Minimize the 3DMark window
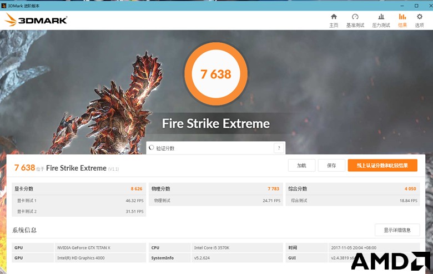433x274 pixels. click(x=402, y=6)
